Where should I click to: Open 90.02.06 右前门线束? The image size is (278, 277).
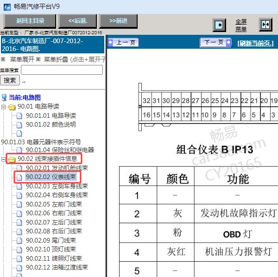[x=54, y=213]
